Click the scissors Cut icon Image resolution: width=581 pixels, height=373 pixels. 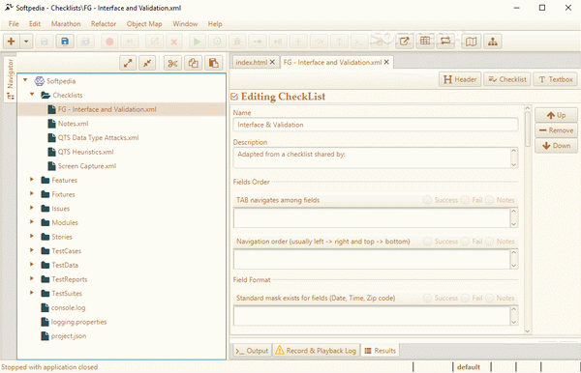172,63
